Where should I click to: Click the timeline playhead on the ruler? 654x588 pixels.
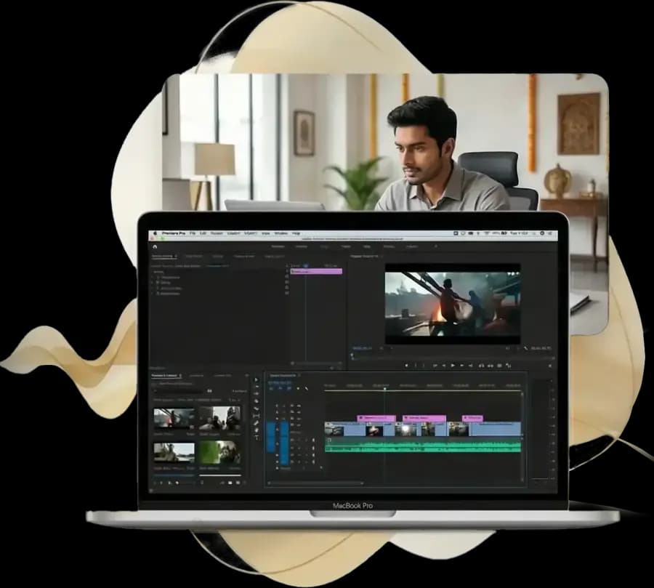point(384,389)
